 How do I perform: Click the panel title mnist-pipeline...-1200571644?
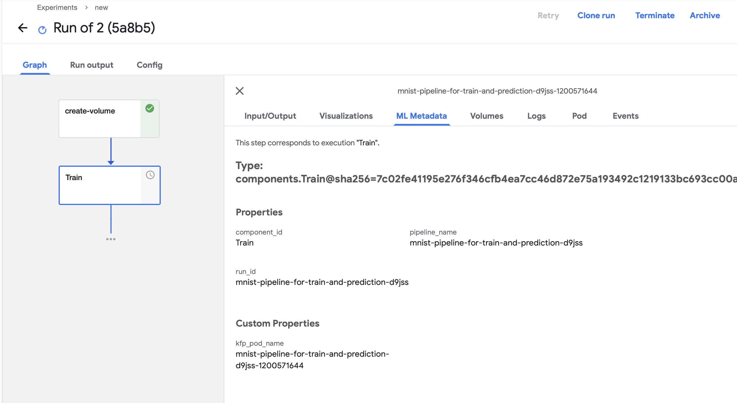click(x=497, y=91)
